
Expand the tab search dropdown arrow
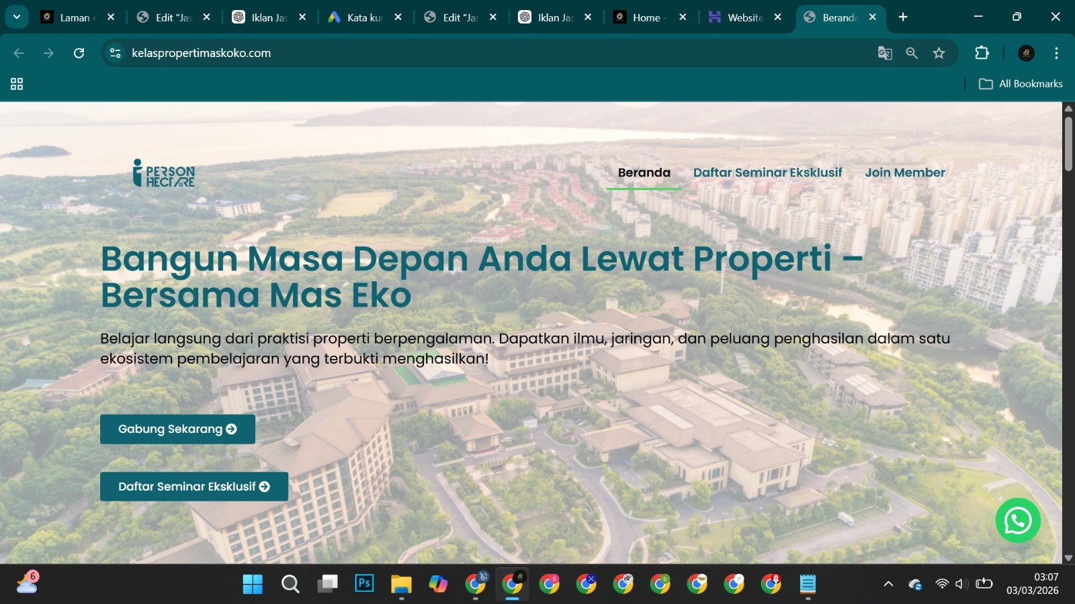16,17
